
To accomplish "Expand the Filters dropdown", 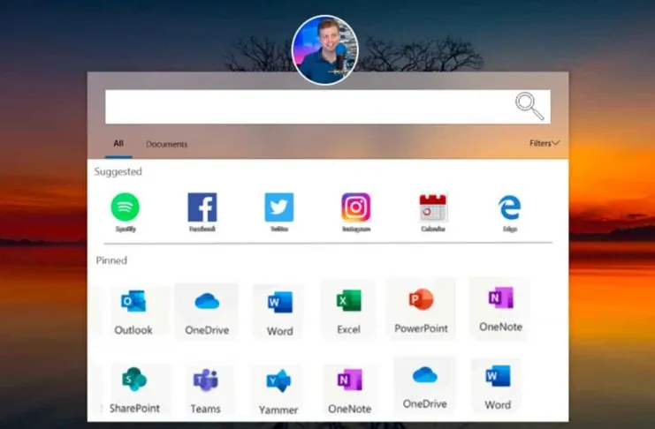I will [x=545, y=143].
